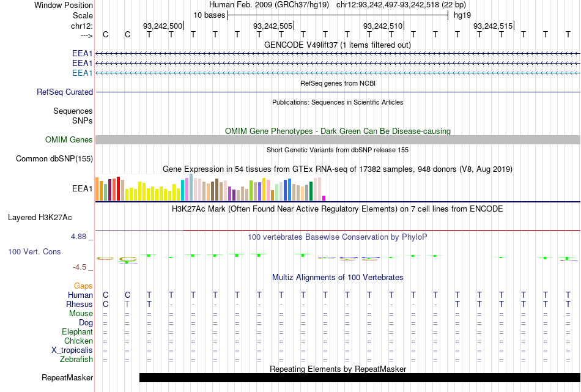Click the gray OMIM Genes item bar
Screen dimensions: 581x392
[338, 139]
